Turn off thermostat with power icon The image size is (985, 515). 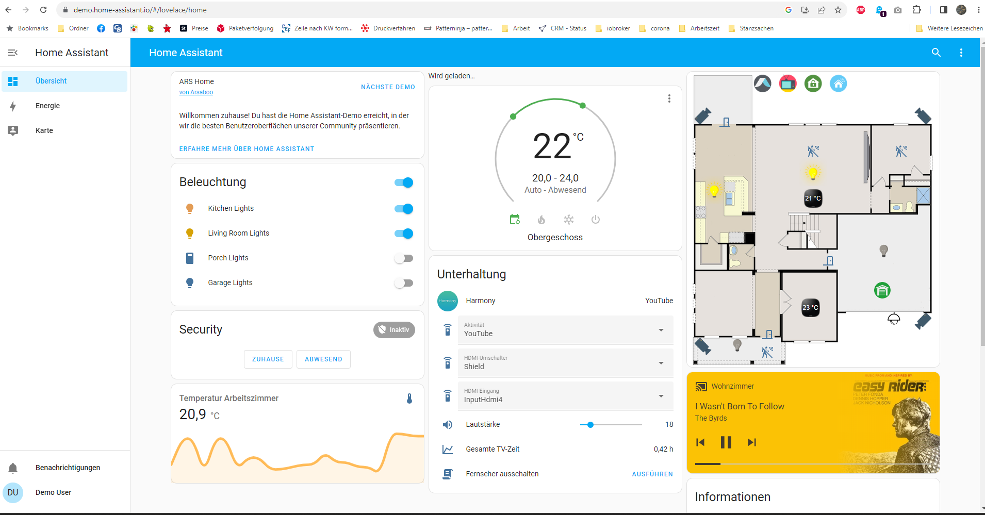595,220
